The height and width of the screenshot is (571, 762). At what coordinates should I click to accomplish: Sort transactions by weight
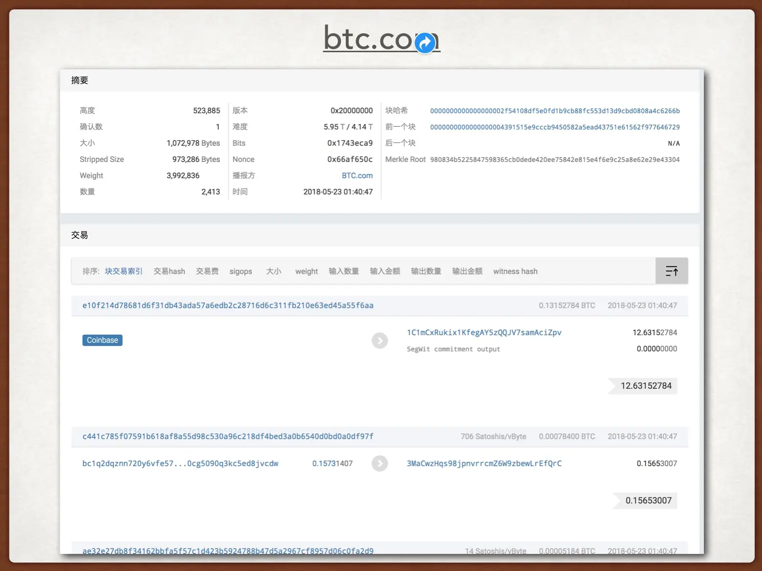(x=306, y=271)
